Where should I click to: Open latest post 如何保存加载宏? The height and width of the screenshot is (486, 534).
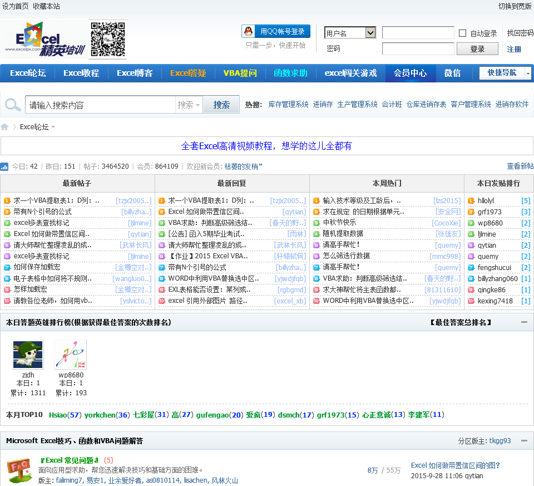click(37, 267)
